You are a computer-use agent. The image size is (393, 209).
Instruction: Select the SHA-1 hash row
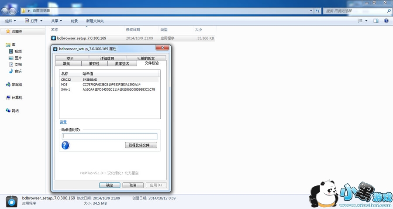109,89
